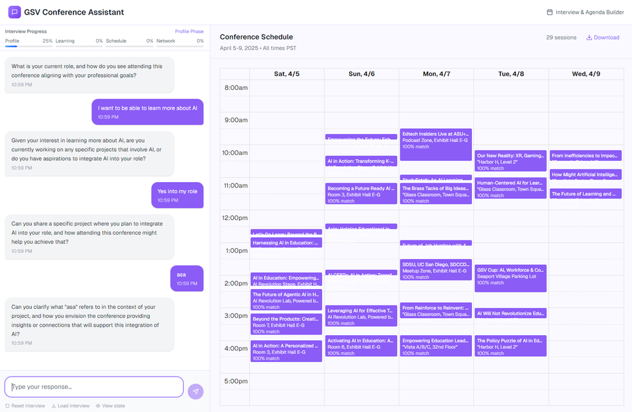Screen dimensions: 632x412
Task: Select the Wed, 4/9 column header
Action: pyautogui.click(x=586, y=74)
